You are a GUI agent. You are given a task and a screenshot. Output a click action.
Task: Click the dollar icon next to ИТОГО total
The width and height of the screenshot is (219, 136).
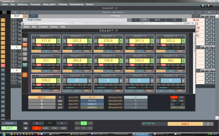click(208, 124)
